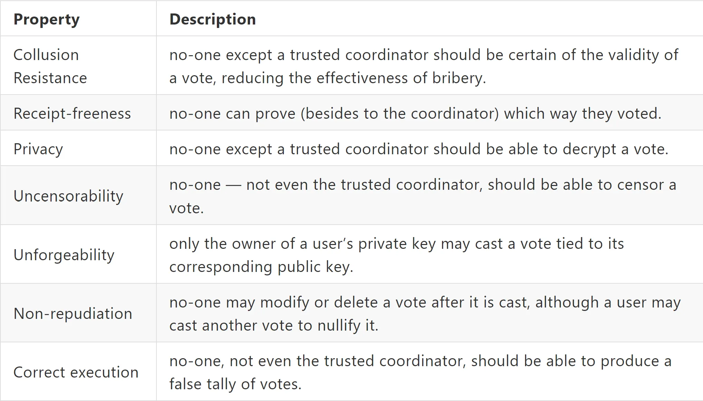Select the Non-repudiation property cell

(x=78, y=313)
